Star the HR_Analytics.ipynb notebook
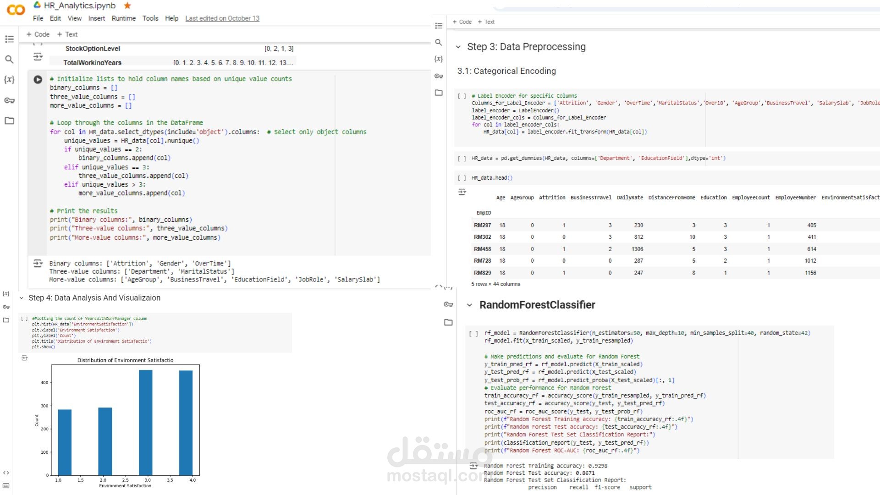This screenshot has height=495, width=880. (127, 5)
